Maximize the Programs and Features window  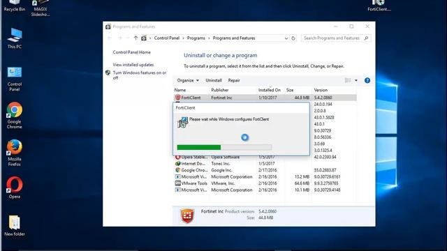click(x=351, y=26)
